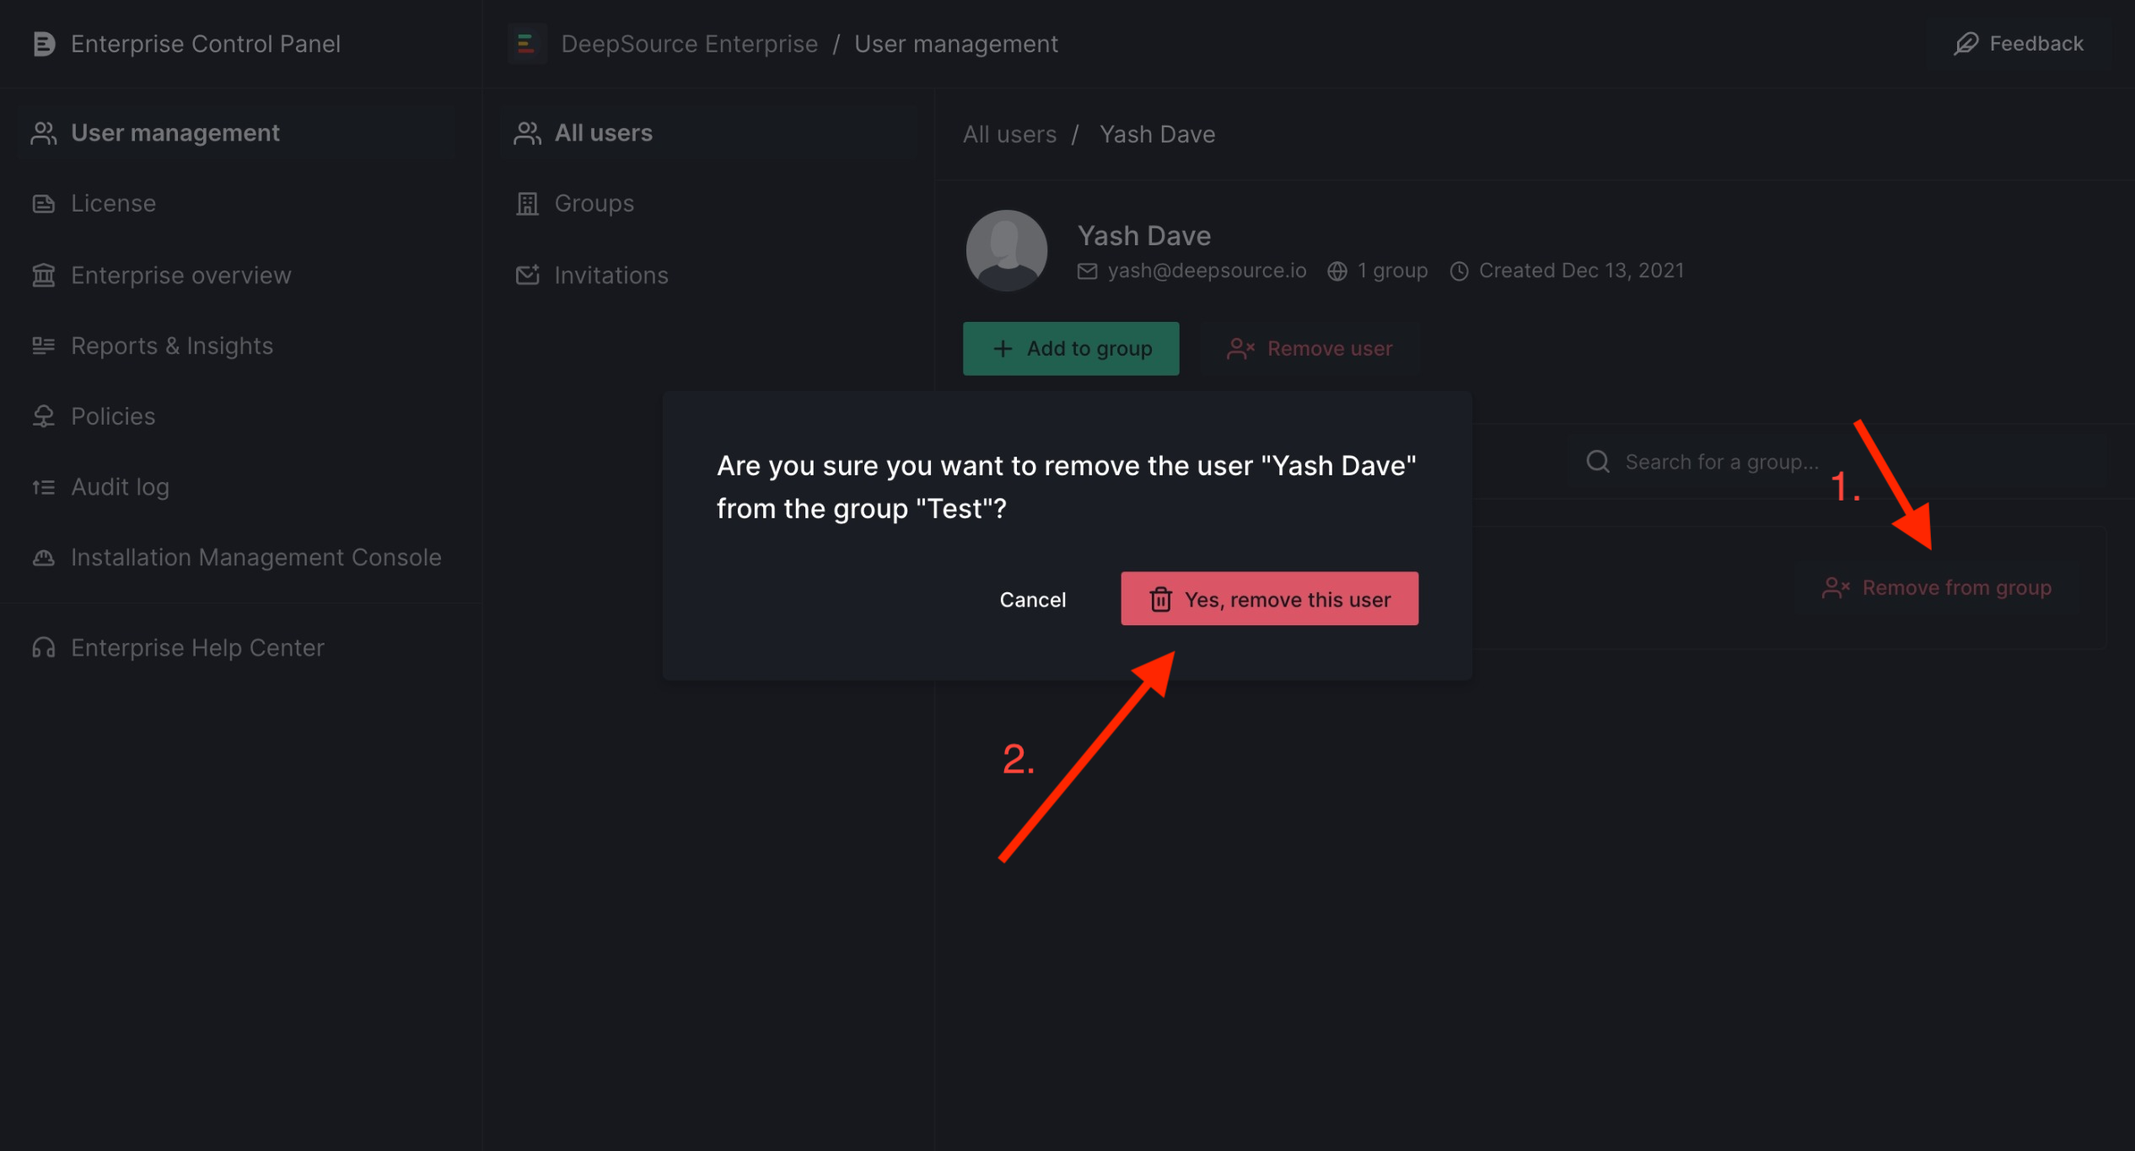Navigate to All users via breadcrumb
Image resolution: width=2135 pixels, height=1151 pixels.
(1009, 133)
